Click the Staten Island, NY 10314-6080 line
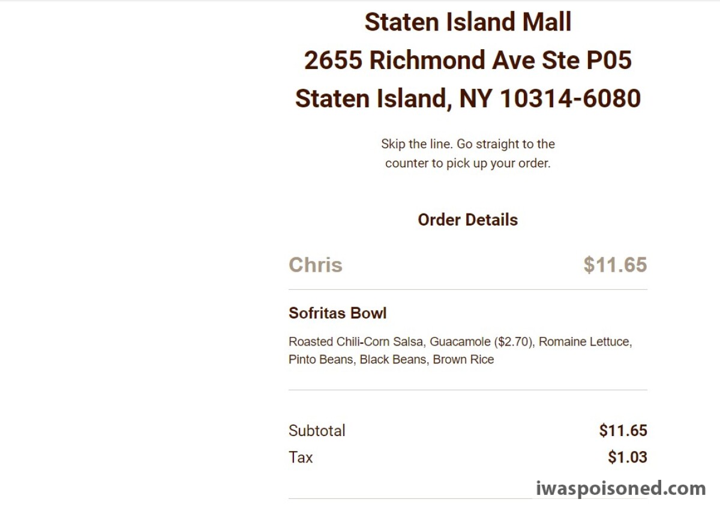The width and height of the screenshot is (720, 514). [467, 99]
